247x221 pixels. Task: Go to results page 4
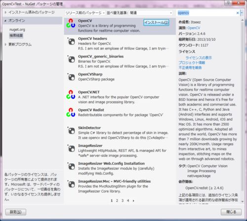point(128,201)
